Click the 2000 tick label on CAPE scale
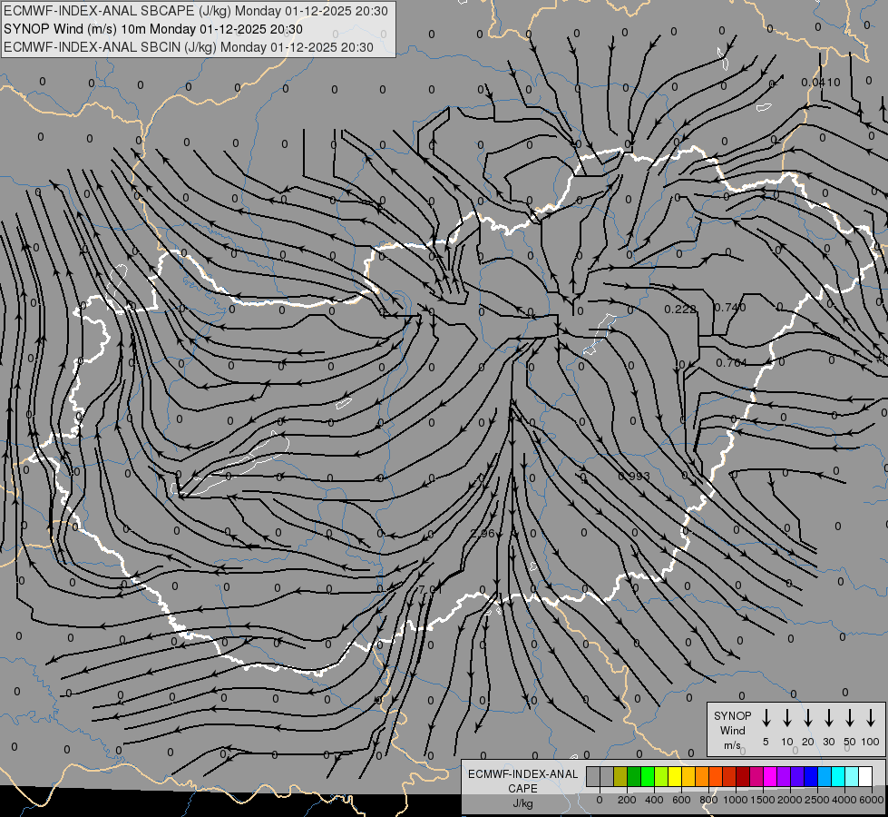The height and width of the screenshot is (817, 888). coord(790,800)
